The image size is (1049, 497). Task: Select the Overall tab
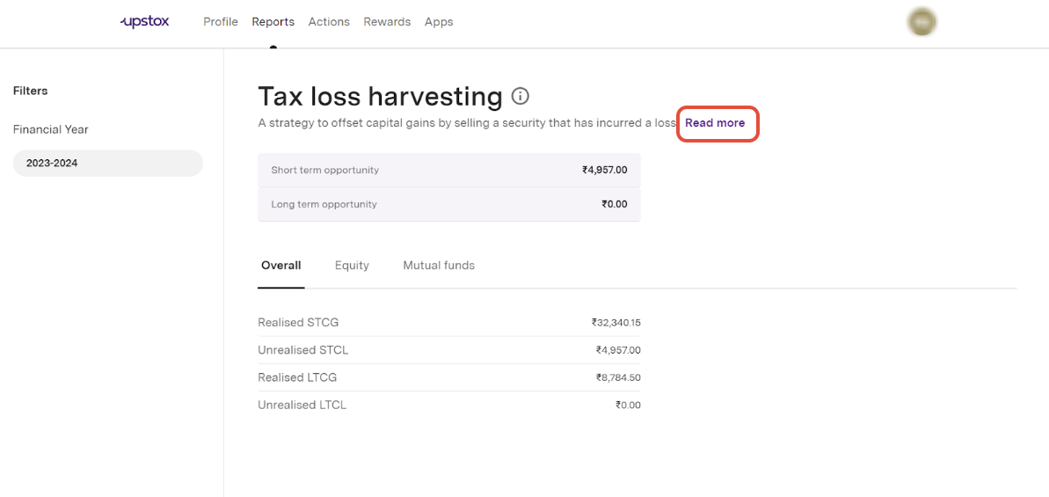(x=281, y=266)
